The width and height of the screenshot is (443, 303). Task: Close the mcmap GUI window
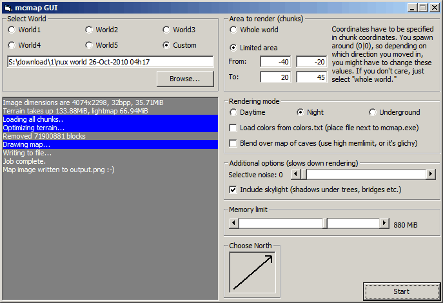[434, 8]
